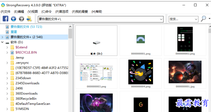Screen dimensions: 211x112
Task: Expand the 360Downloads folder
Action: coord(7,93)
